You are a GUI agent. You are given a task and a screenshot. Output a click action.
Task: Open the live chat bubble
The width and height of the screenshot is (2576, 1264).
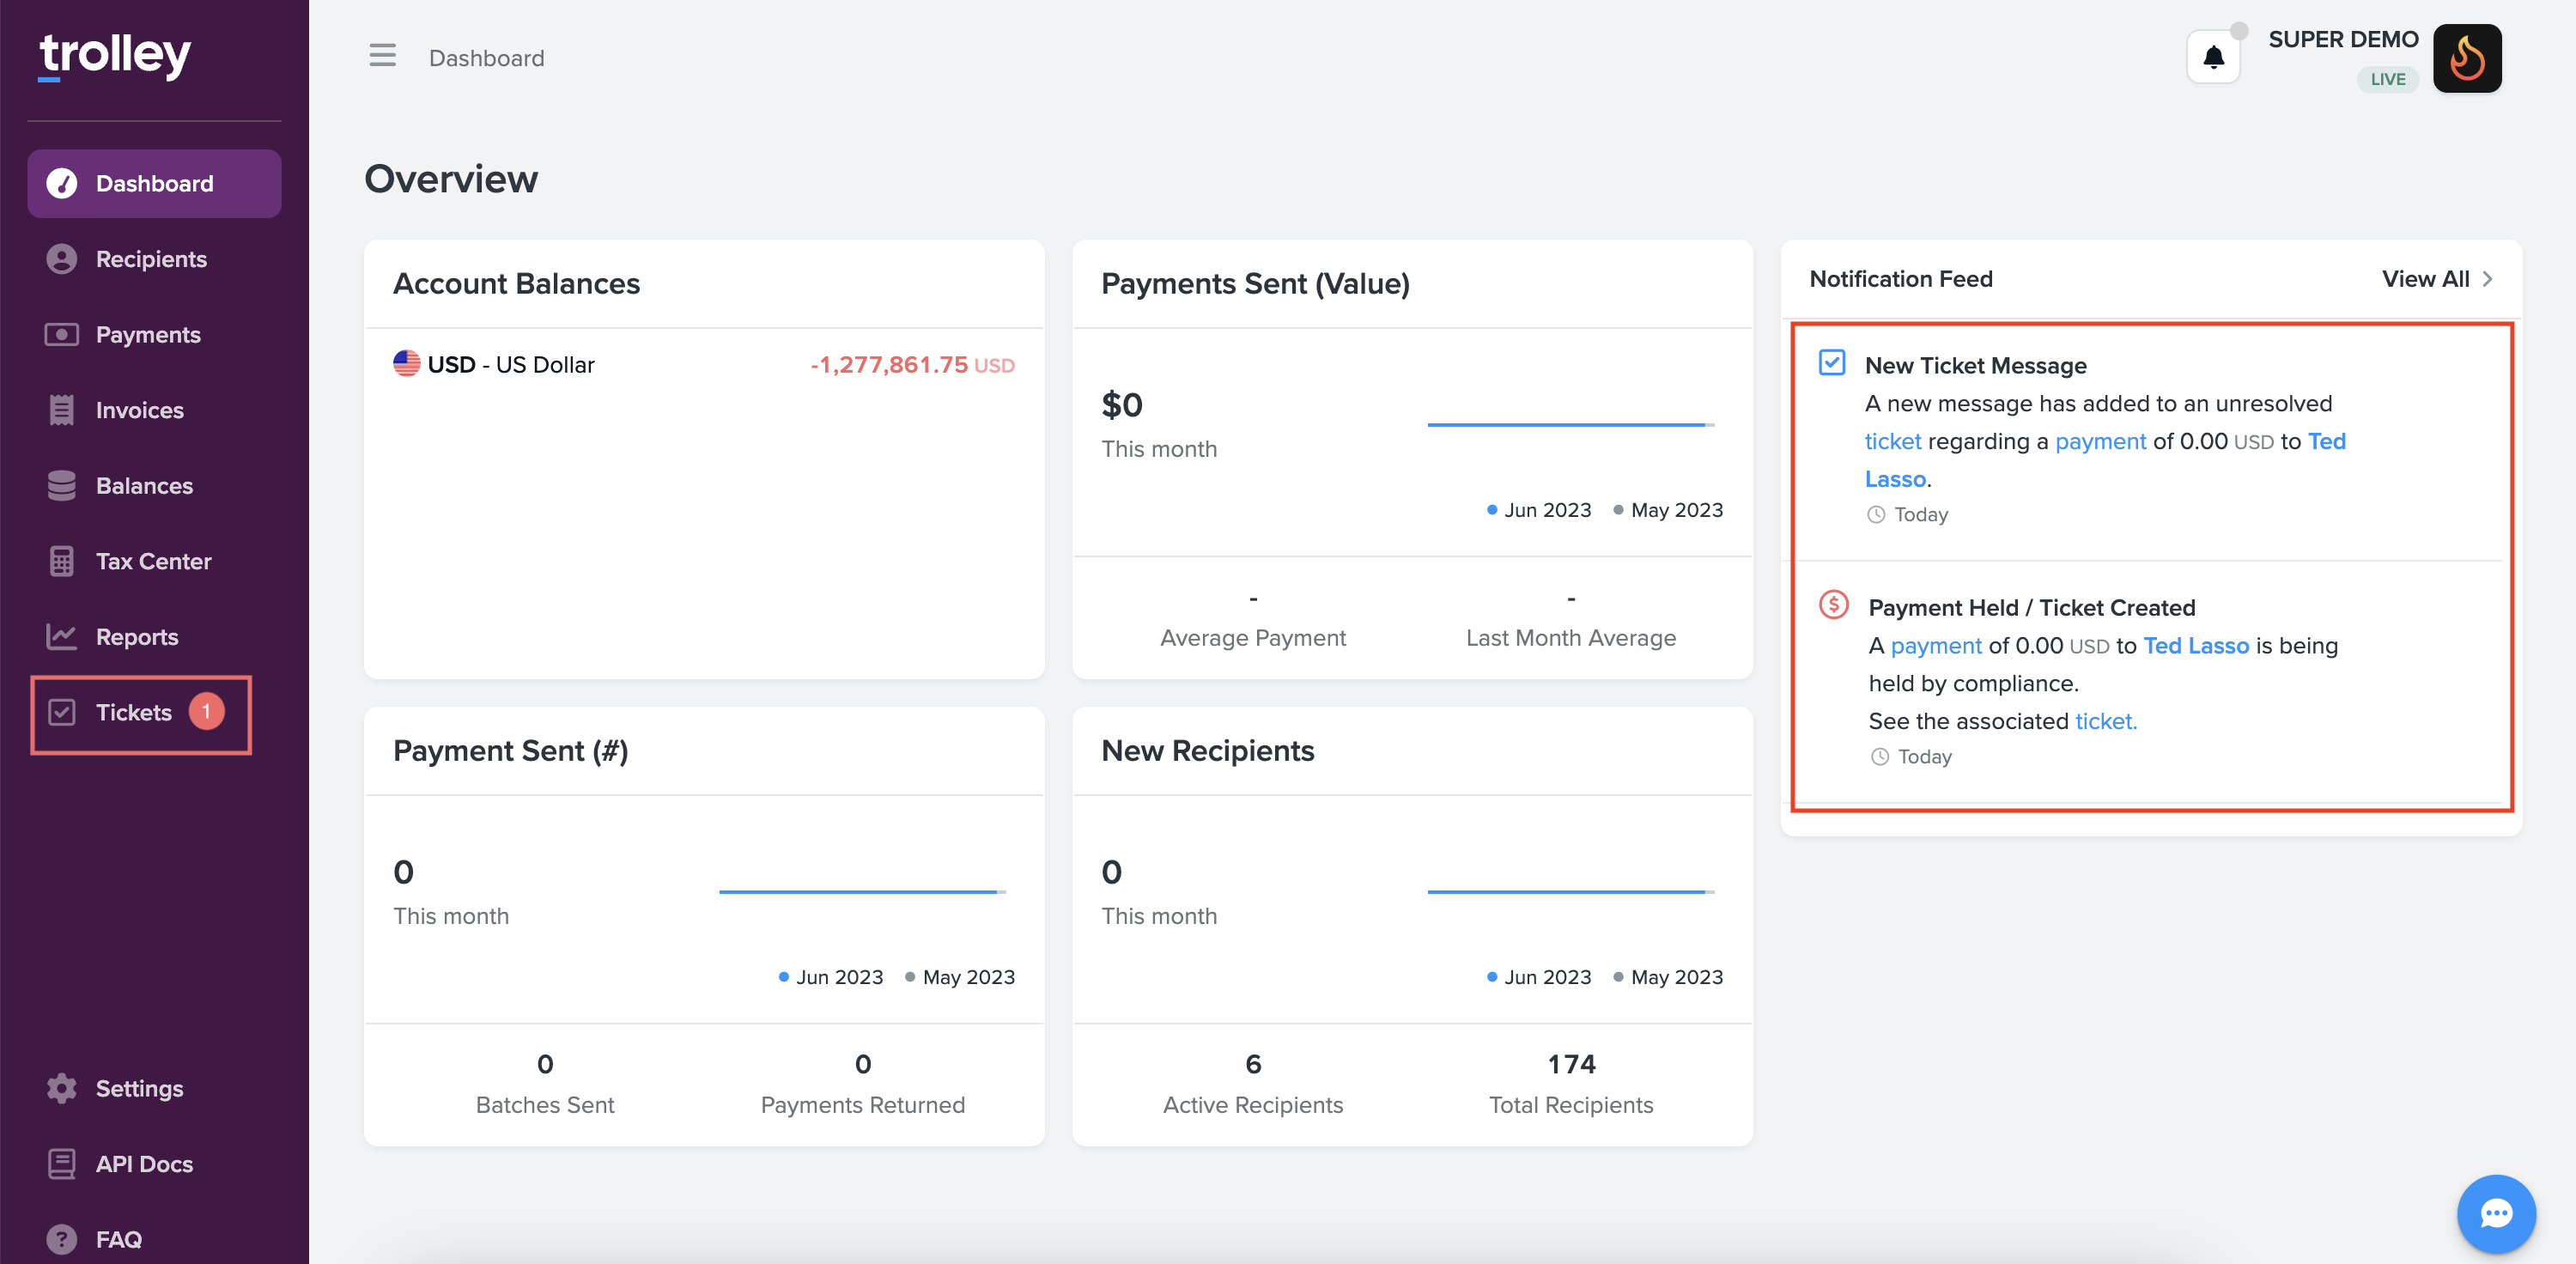2495,1214
